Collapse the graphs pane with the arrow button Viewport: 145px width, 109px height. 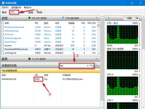(108, 18)
